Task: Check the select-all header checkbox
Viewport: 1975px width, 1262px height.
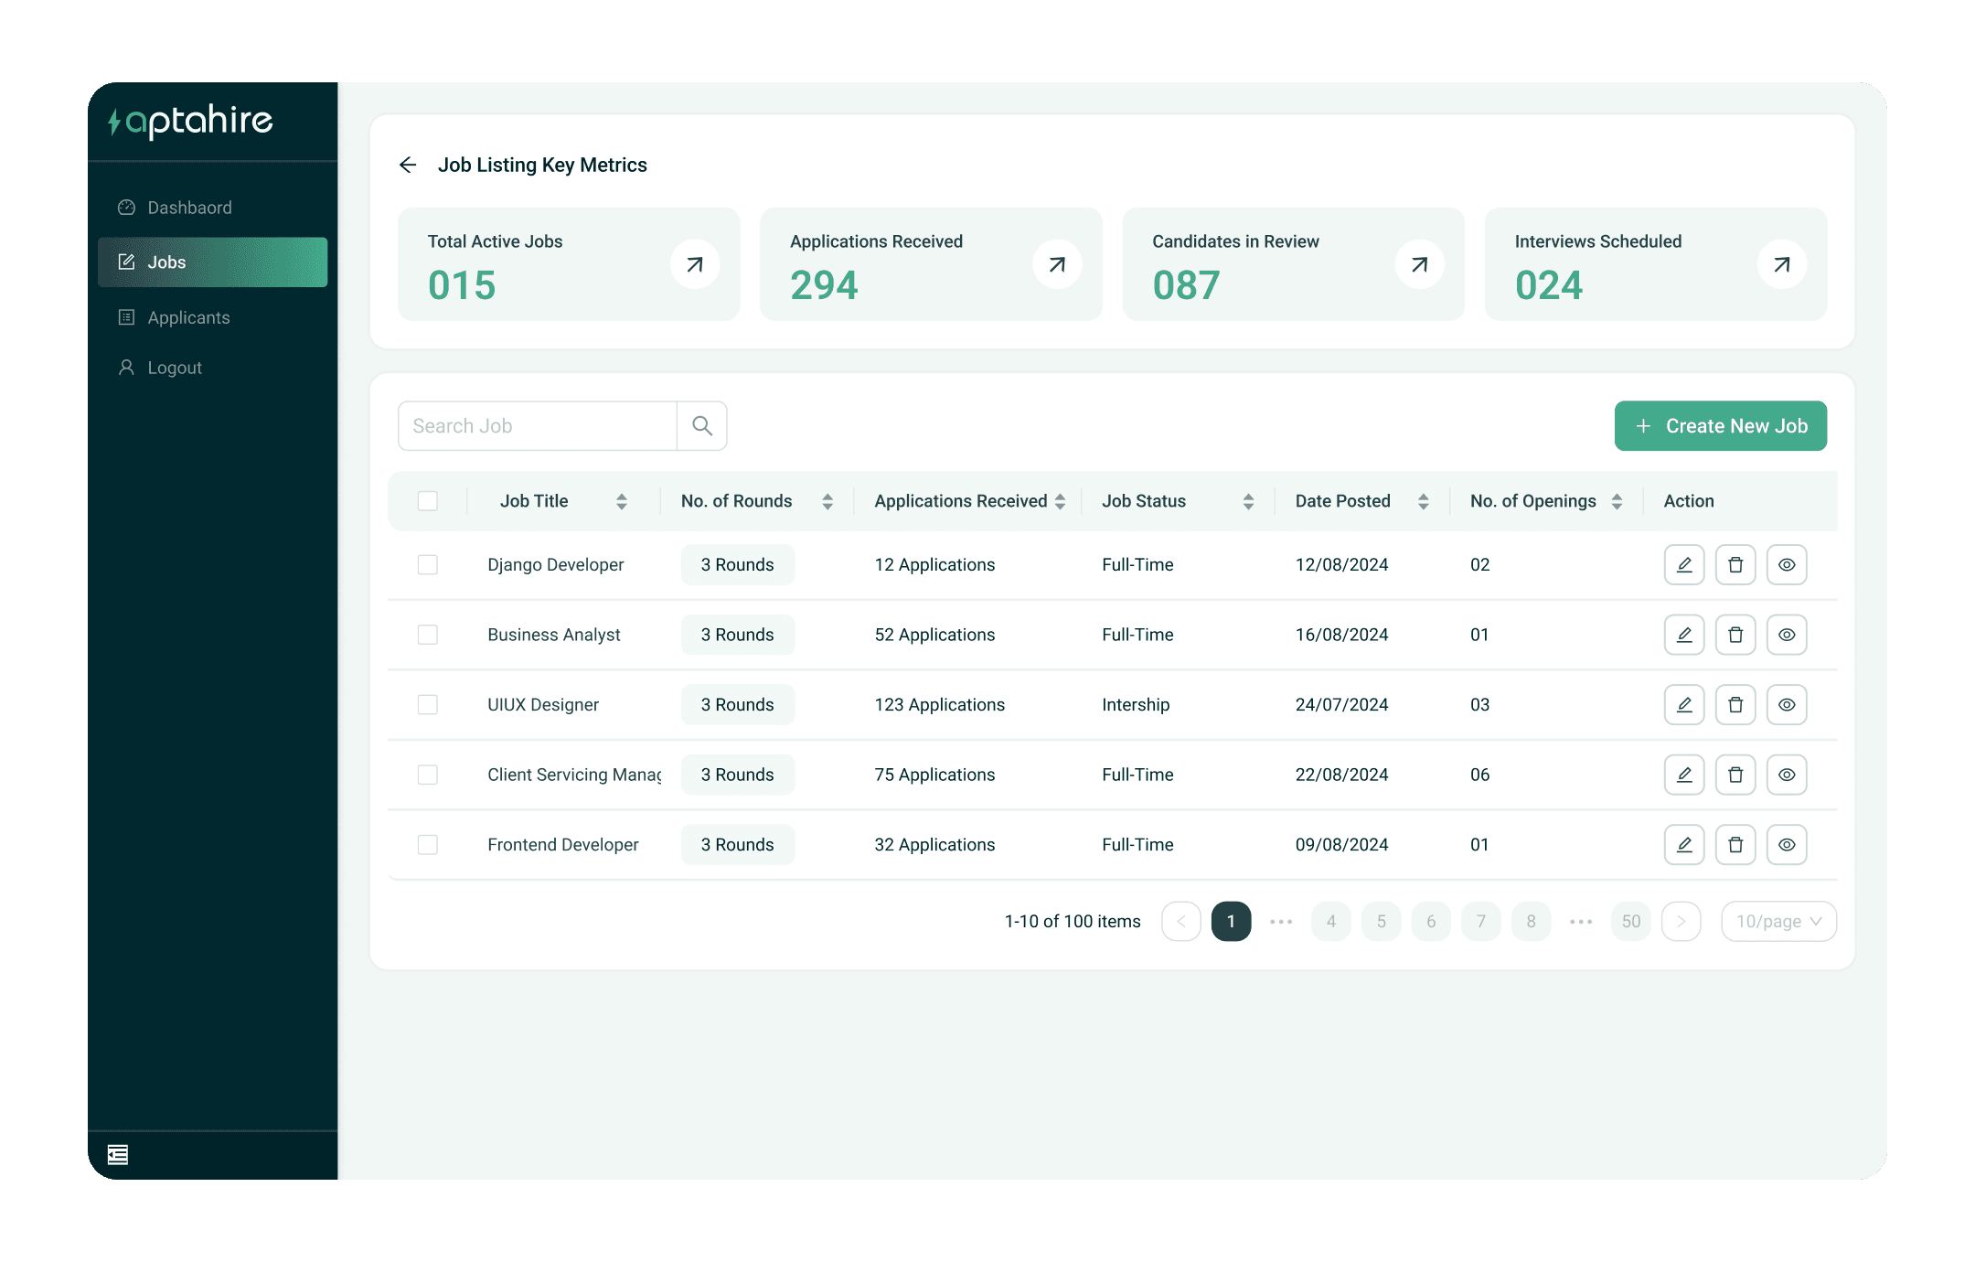Action: pos(427,501)
